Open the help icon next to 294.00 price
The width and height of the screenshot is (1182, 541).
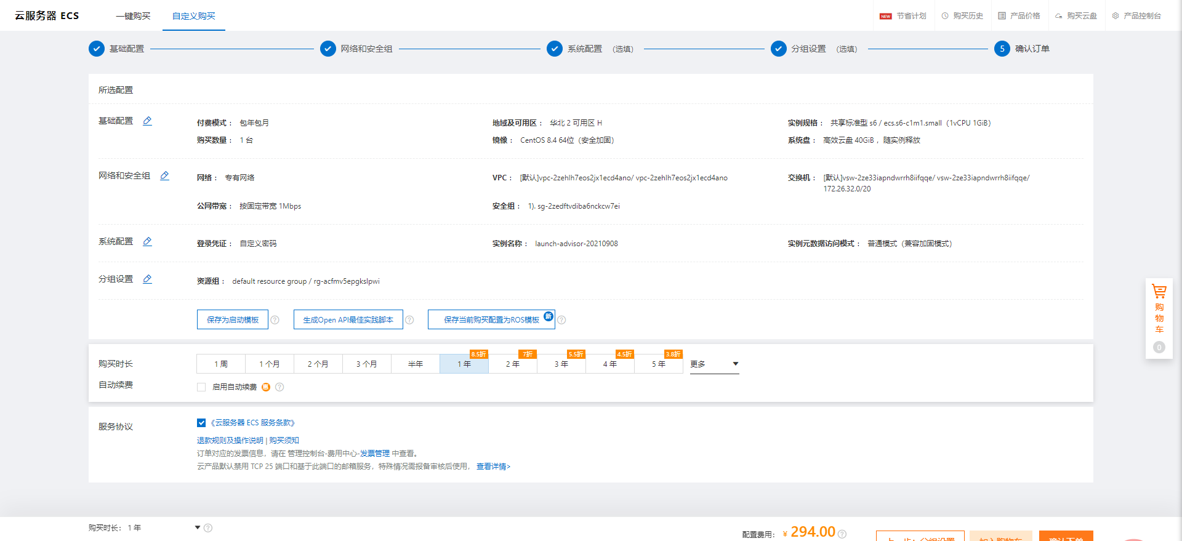842,534
